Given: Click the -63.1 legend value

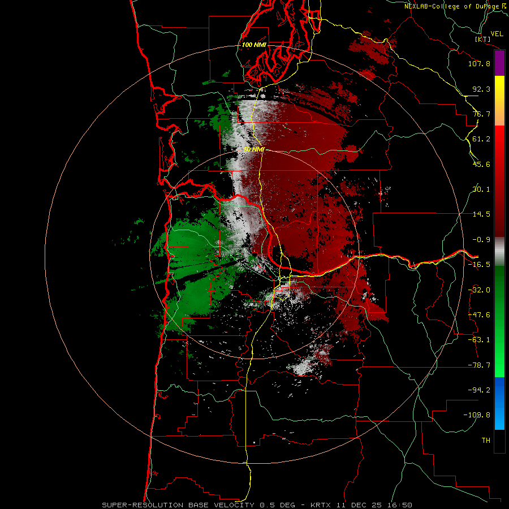Looking at the screenshot, I should [x=479, y=340].
